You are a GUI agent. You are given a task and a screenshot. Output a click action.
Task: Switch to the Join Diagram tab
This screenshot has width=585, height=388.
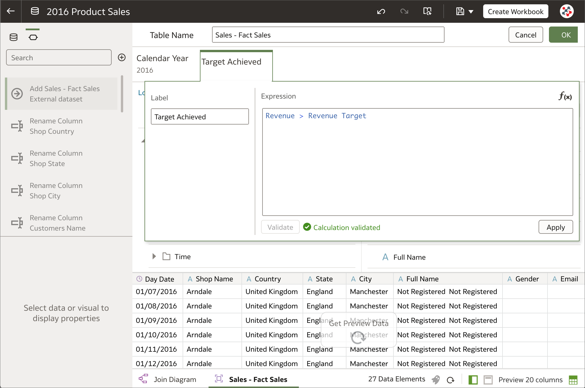tap(175, 379)
